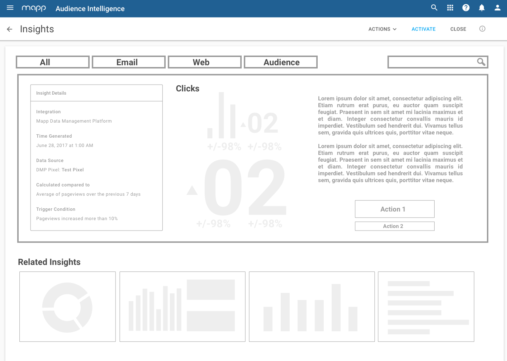This screenshot has width=507, height=361.
Task: Click the CLOSE button
Action: [458, 29]
